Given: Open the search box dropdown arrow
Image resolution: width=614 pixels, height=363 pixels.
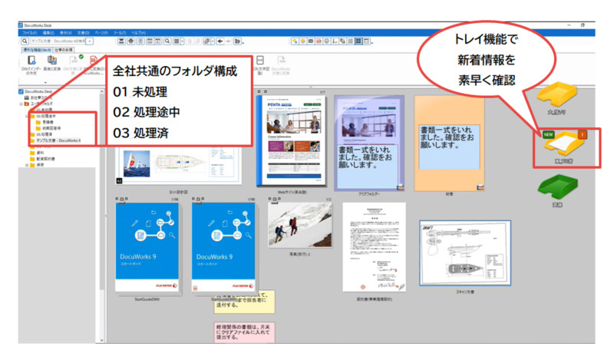Looking at the screenshot, I should click(x=90, y=41).
